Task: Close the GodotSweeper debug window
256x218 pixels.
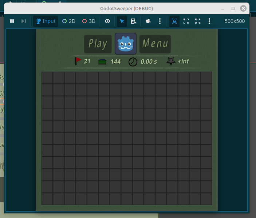Action: 243,8
